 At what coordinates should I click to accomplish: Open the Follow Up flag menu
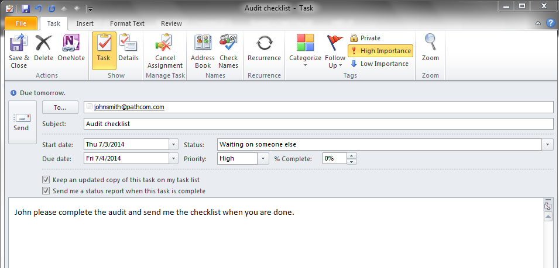[x=335, y=51]
